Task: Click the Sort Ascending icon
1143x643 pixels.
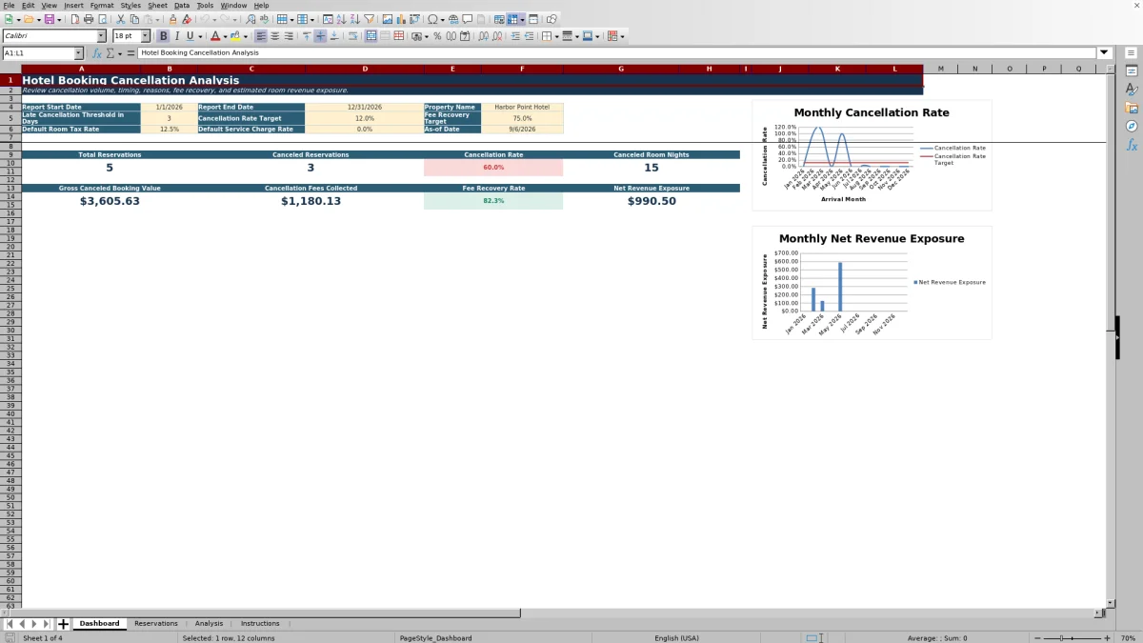Action: [341, 19]
